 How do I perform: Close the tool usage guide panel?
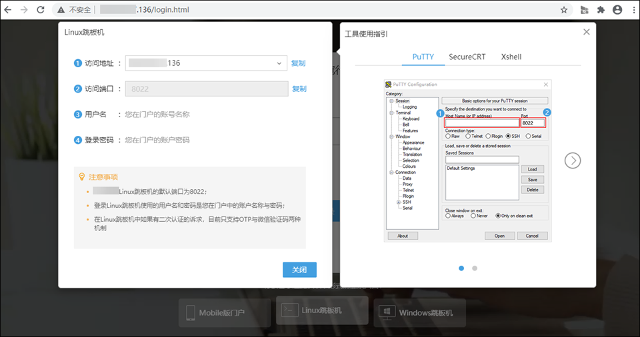(586, 32)
